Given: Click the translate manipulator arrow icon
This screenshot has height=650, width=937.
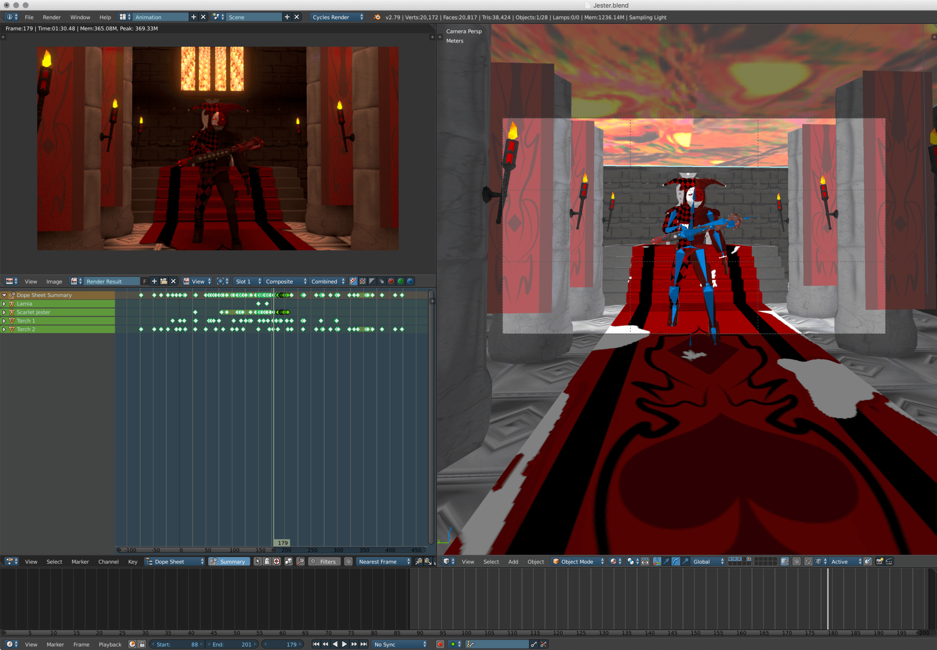Looking at the screenshot, I should pos(666,562).
